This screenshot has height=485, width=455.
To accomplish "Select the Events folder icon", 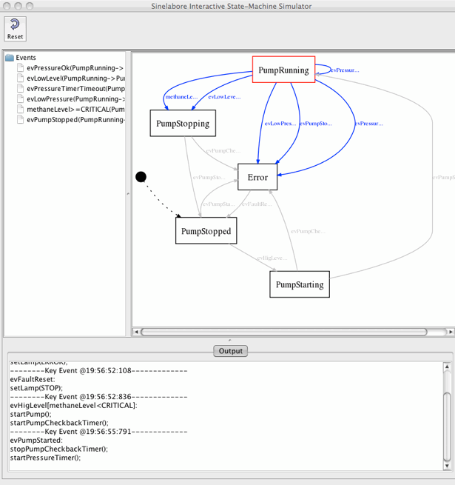I will click(10, 57).
